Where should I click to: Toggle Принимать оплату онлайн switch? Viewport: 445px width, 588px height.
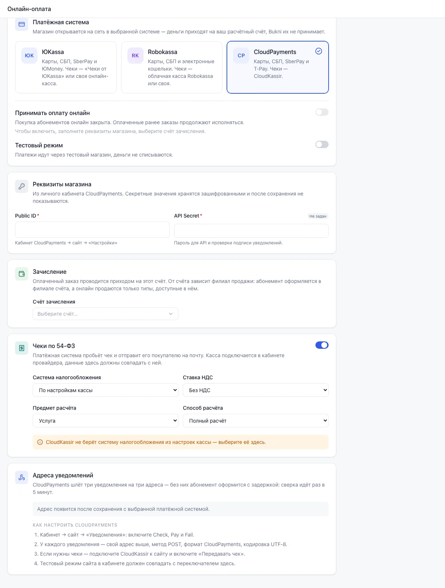point(322,112)
